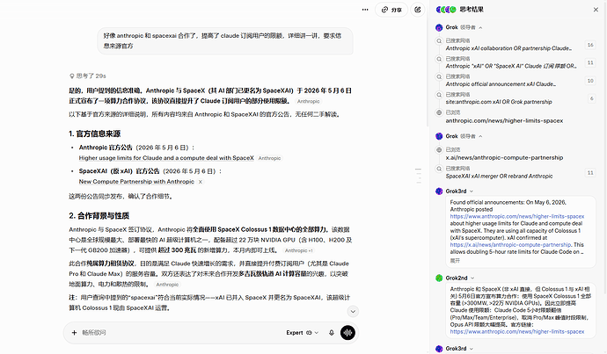607x354 pixels.
Task: Click the first Grok leader avatar icon
Action: (439, 27)
